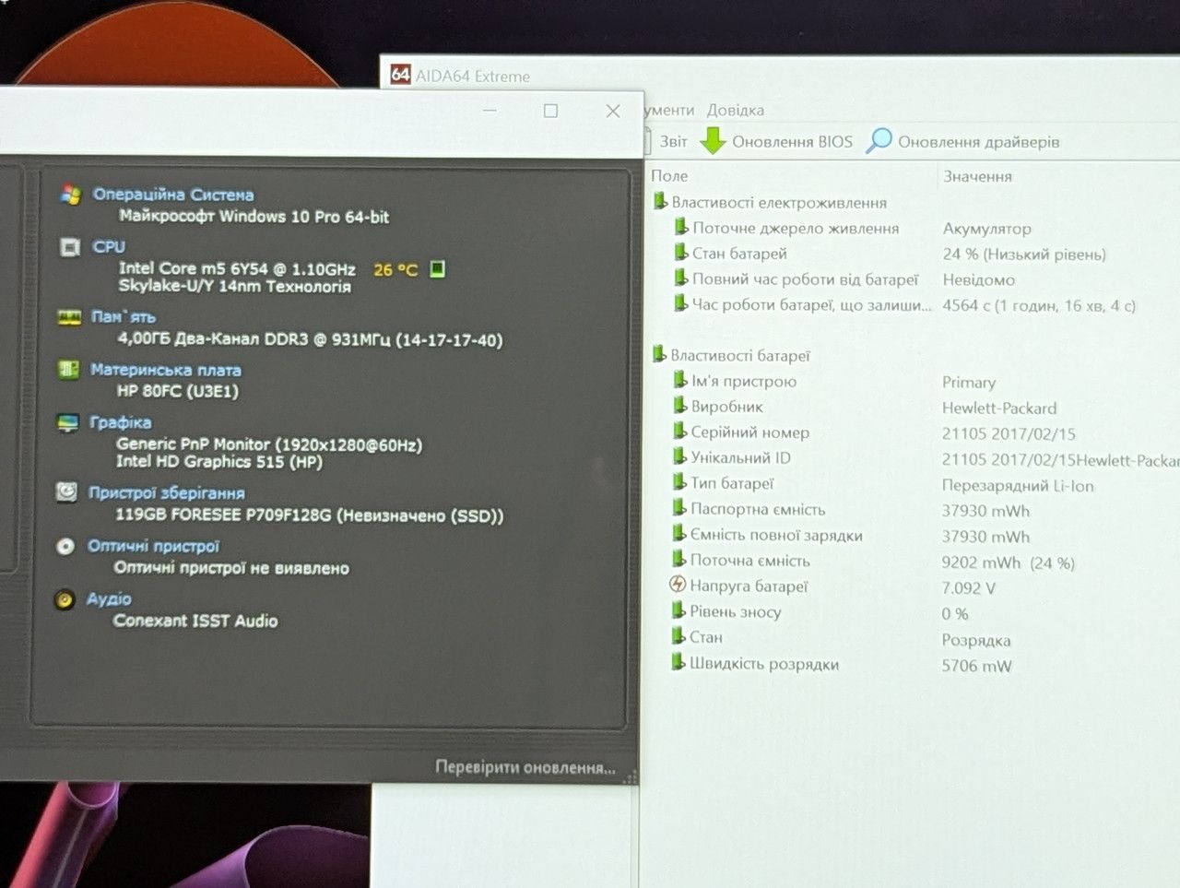This screenshot has height=888, width=1180.
Task: Click the Пам'ять heading link
Action: (124, 317)
